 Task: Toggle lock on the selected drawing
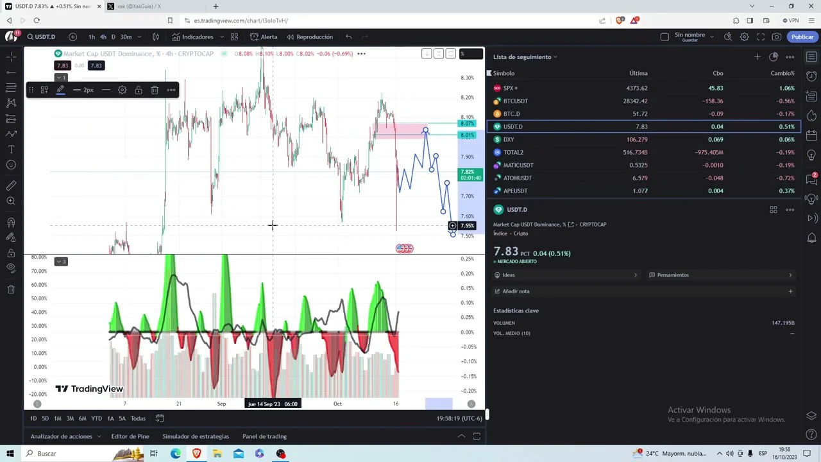(139, 90)
